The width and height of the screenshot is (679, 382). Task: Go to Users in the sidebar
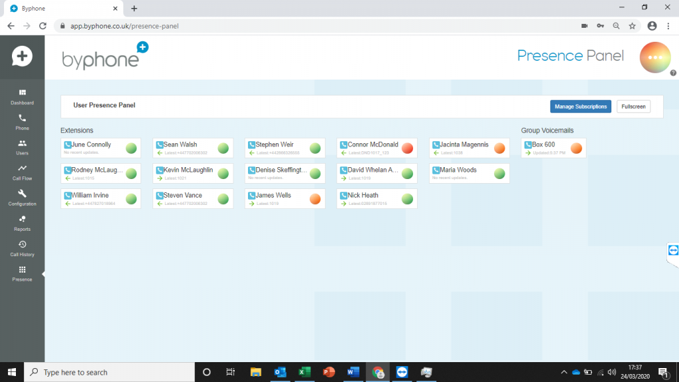pos(22,147)
